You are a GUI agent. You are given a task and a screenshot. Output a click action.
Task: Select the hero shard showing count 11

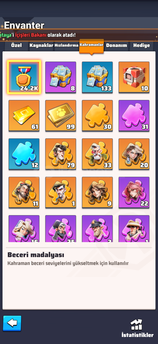tap(24, 193)
